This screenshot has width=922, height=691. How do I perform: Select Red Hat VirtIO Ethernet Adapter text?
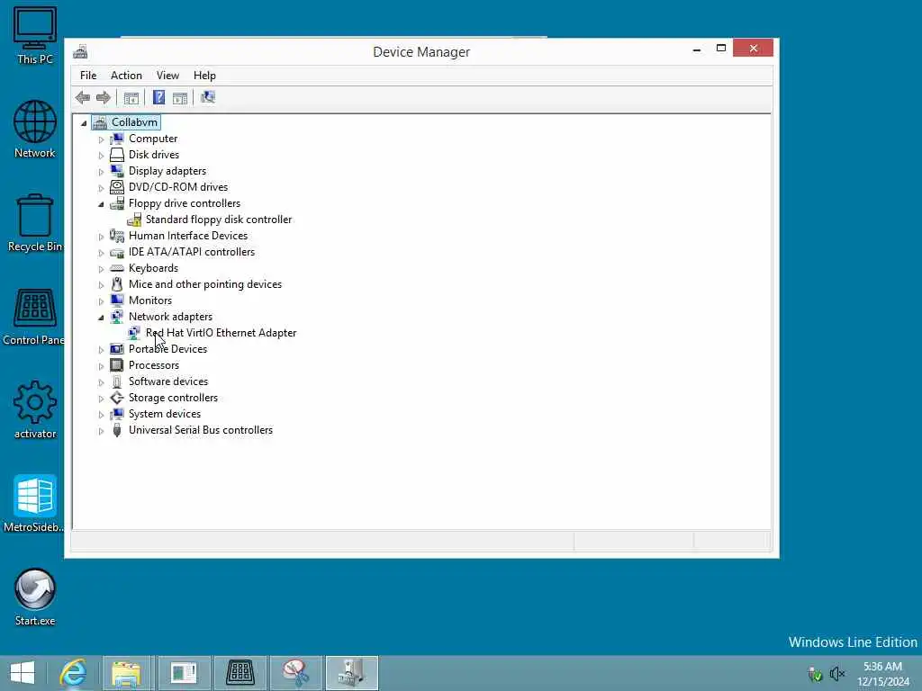click(221, 333)
